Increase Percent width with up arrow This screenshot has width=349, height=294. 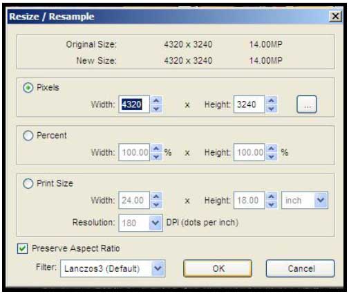point(156,148)
